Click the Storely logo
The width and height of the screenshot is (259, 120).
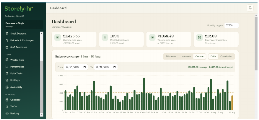[x=19, y=9]
